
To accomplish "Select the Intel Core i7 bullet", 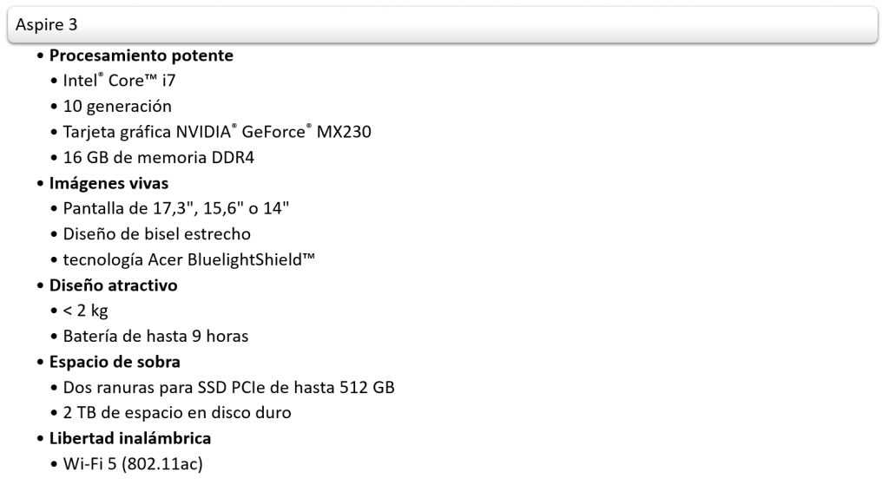I will pos(119,81).
